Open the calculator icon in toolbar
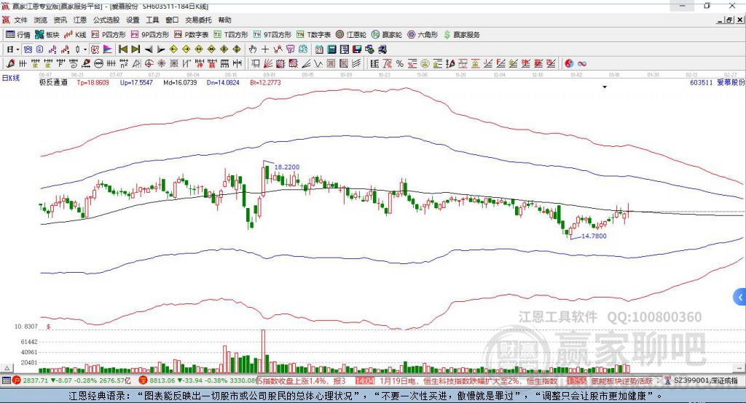This screenshot has height=403, width=746. point(331,49)
